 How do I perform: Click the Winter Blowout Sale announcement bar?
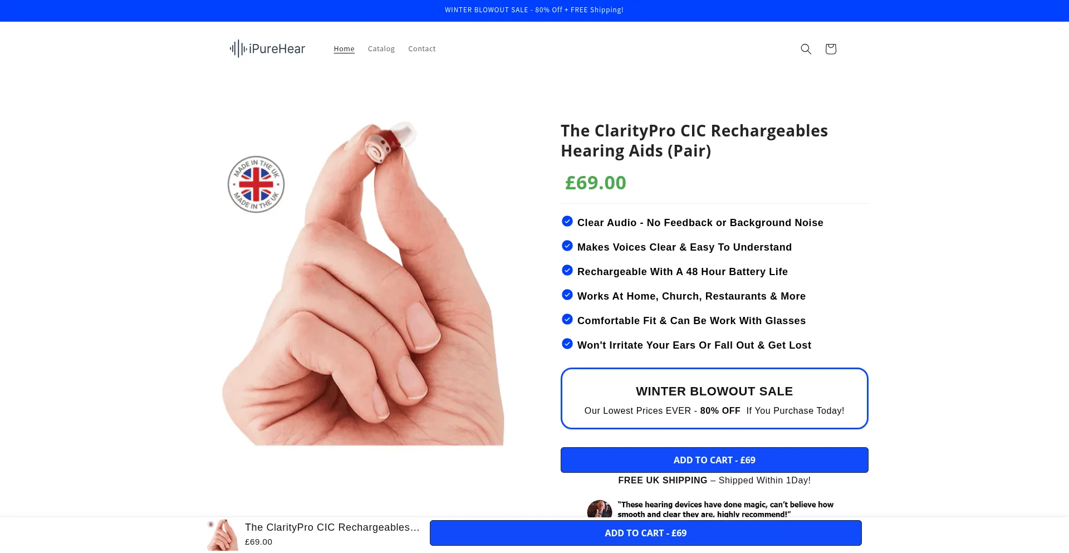point(534,10)
